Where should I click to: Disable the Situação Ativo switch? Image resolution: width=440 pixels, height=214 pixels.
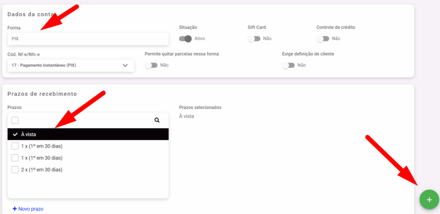[185, 39]
